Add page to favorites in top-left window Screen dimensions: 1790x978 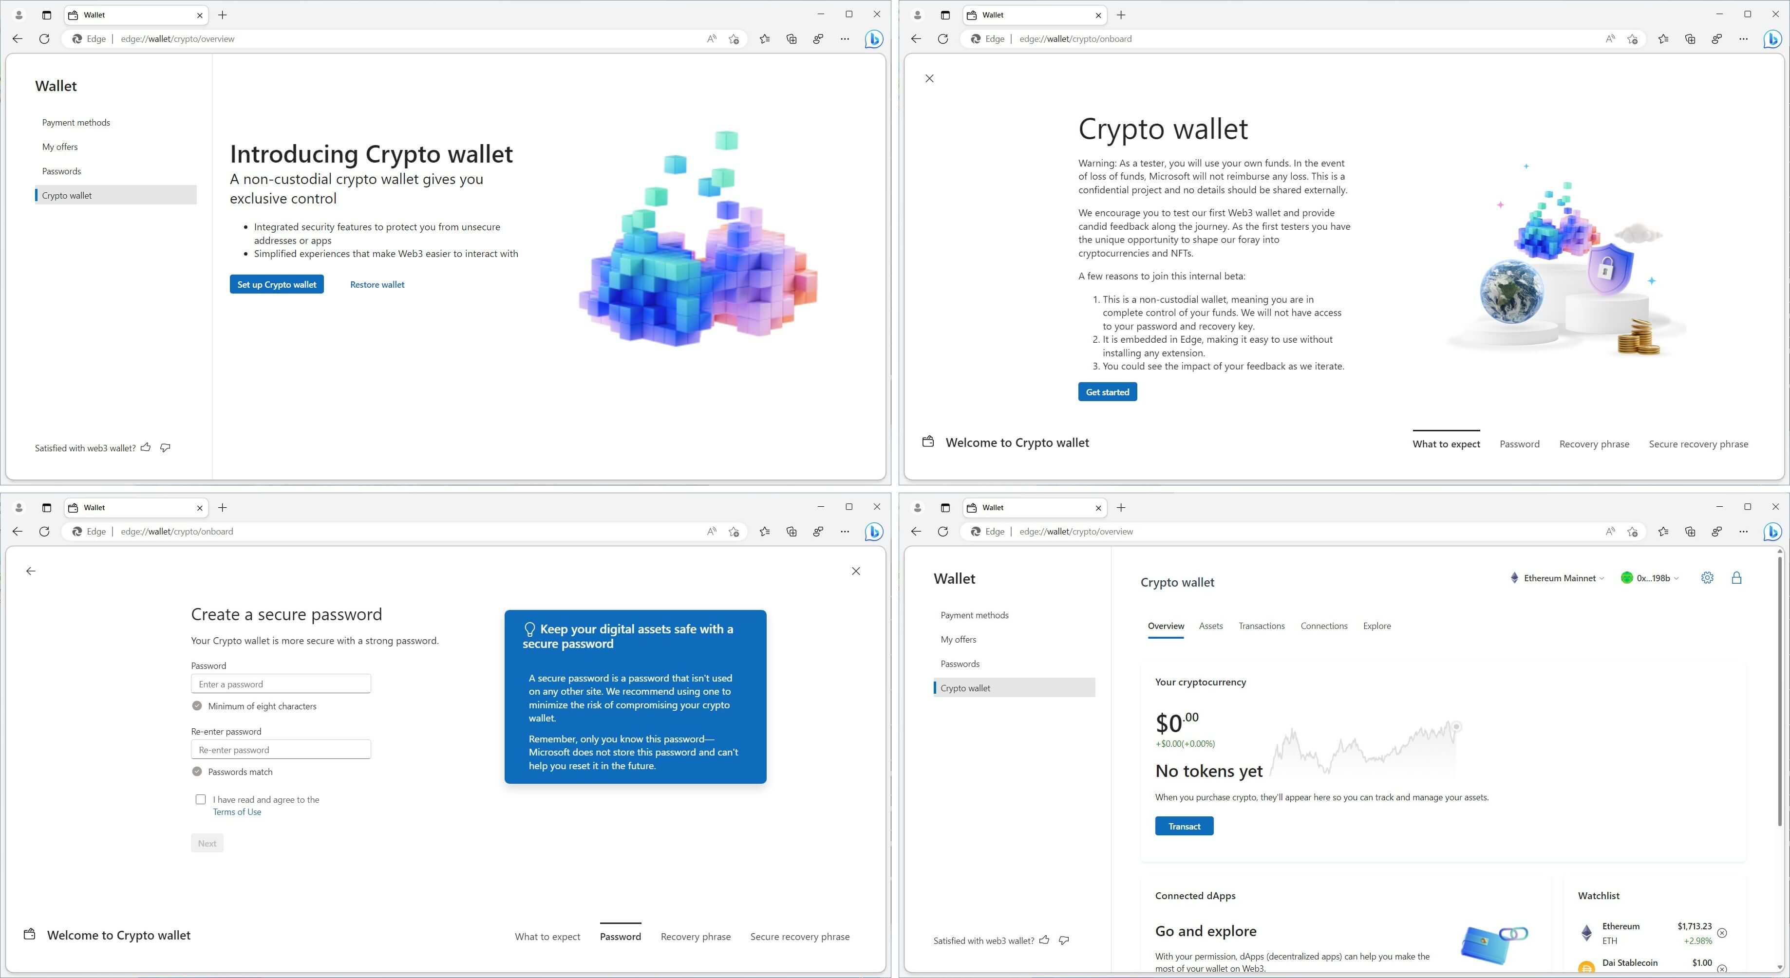(734, 39)
